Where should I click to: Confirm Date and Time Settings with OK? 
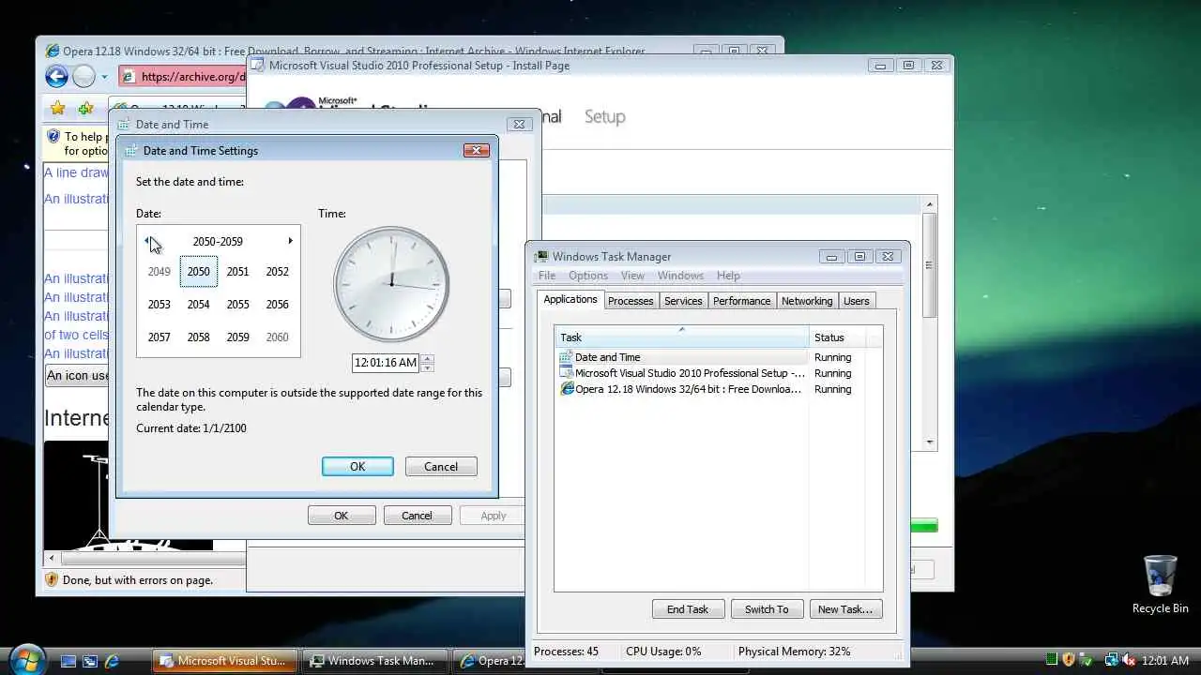[x=357, y=467]
